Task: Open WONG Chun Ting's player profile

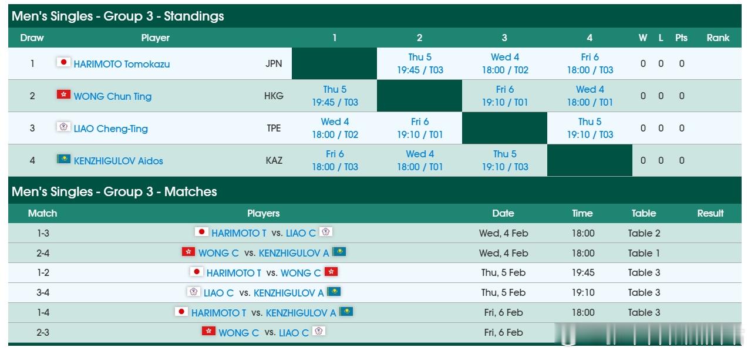Action: point(114,95)
